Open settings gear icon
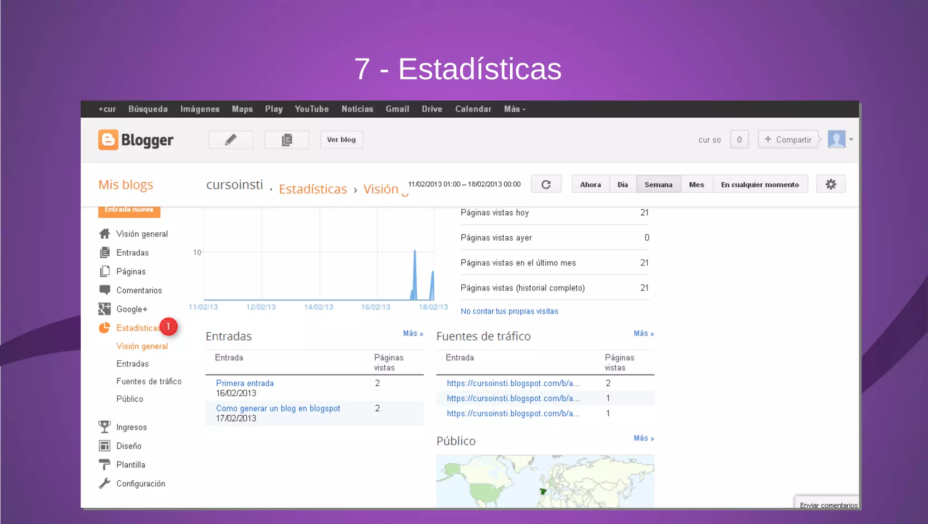This screenshot has width=928, height=524. click(831, 184)
